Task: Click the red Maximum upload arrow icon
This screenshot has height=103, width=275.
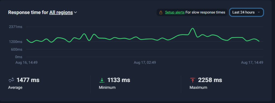Action: coord(193,80)
